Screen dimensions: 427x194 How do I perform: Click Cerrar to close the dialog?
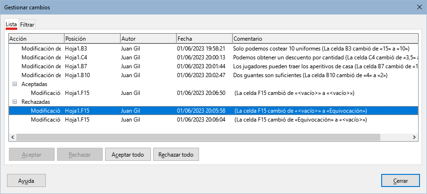(400, 180)
